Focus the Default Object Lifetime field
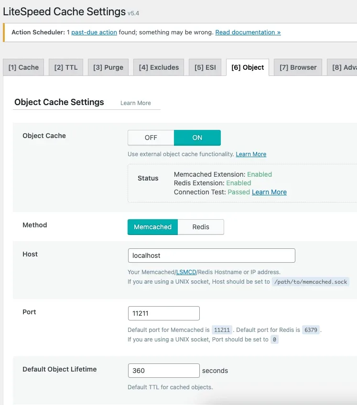Image resolution: width=357 pixels, height=405 pixels. [163, 371]
